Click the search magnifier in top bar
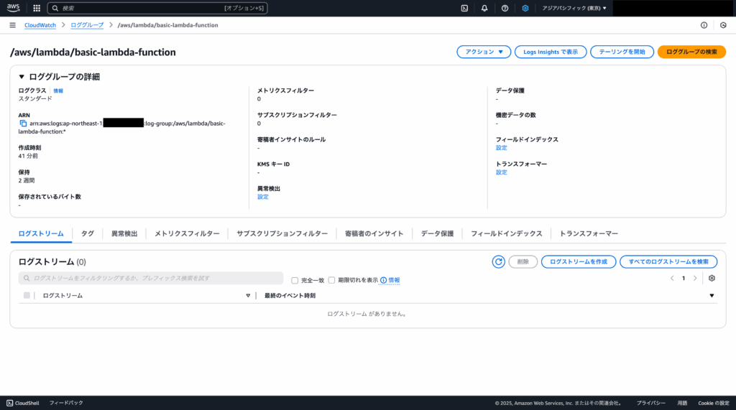 point(55,8)
